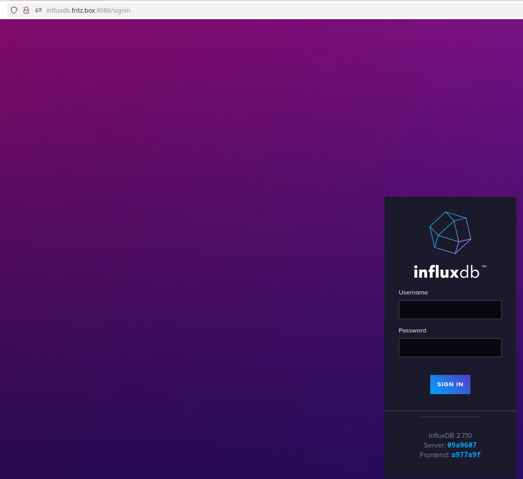Screen dimensions: 523x479
Task: Click the SIGN IN button
Action: tap(450, 385)
